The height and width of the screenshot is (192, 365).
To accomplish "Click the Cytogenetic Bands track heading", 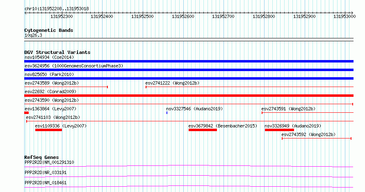I will pyautogui.click(x=49, y=30).
